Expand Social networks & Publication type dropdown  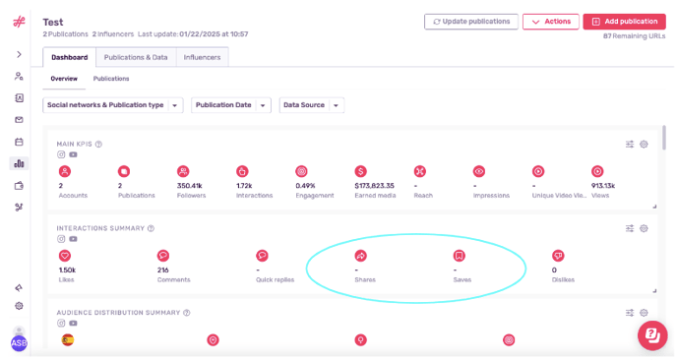(x=113, y=105)
